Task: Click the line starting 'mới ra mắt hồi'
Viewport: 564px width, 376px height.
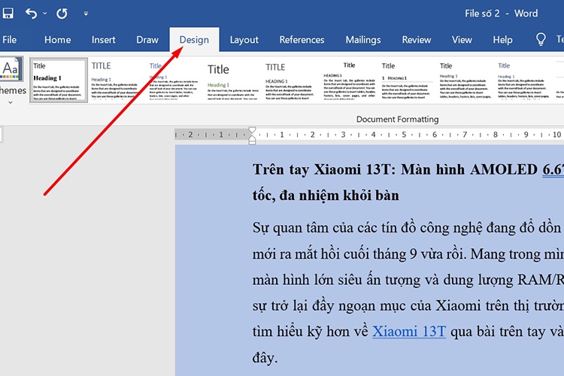Action: tap(408, 254)
